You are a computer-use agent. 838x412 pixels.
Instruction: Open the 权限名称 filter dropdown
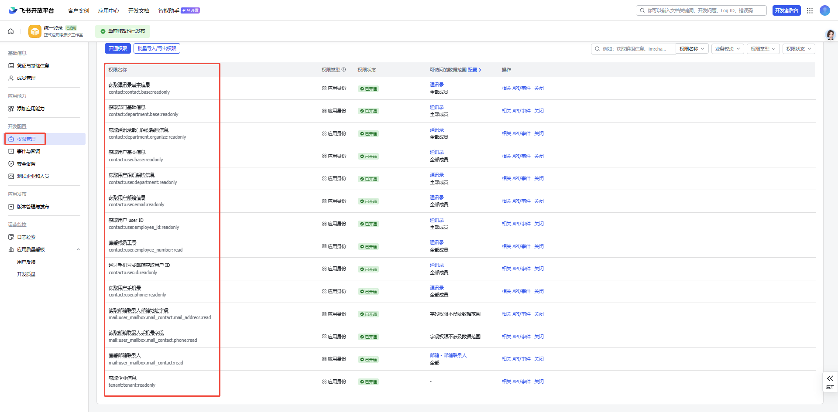(692, 49)
